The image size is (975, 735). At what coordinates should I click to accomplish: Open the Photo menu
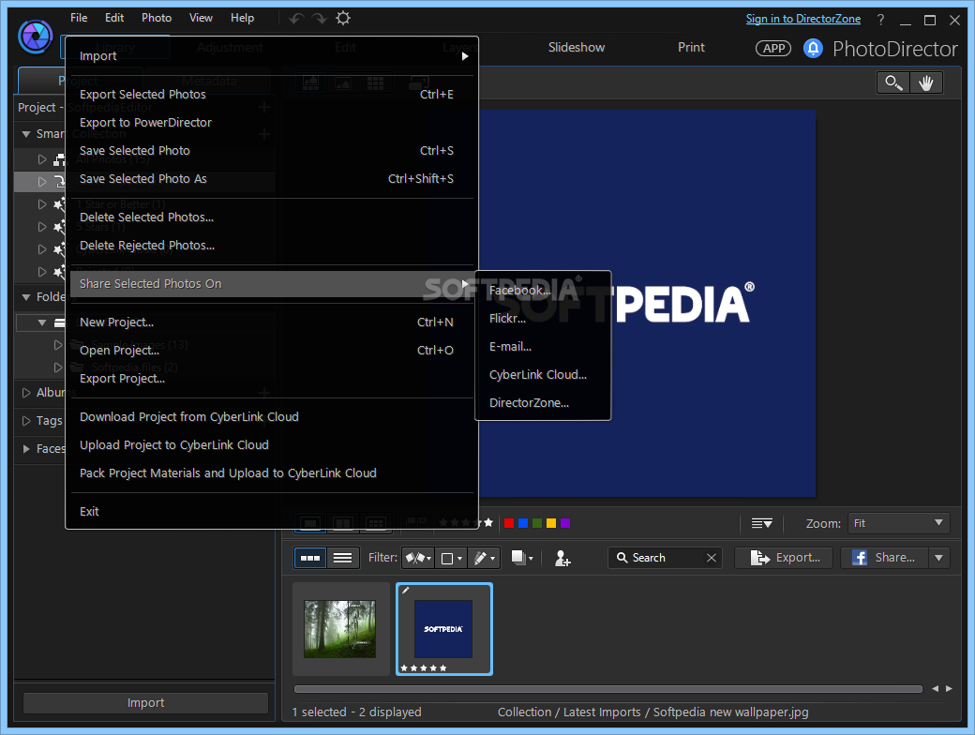click(x=157, y=18)
